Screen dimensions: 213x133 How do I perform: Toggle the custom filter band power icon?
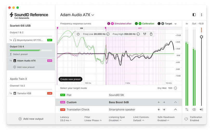click(78, 34)
